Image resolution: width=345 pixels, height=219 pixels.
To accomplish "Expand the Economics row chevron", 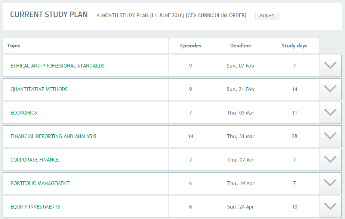I will click(x=330, y=113).
